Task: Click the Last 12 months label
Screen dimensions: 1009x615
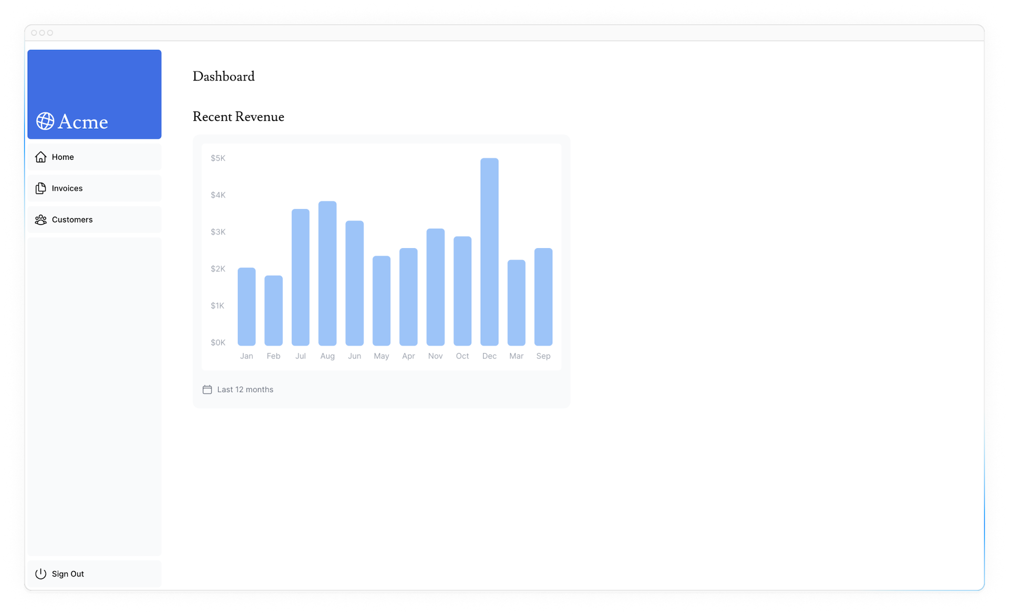Action: (x=245, y=389)
